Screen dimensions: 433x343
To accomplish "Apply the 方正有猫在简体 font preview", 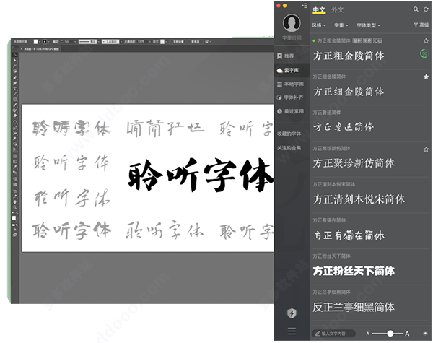I will tap(349, 235).
